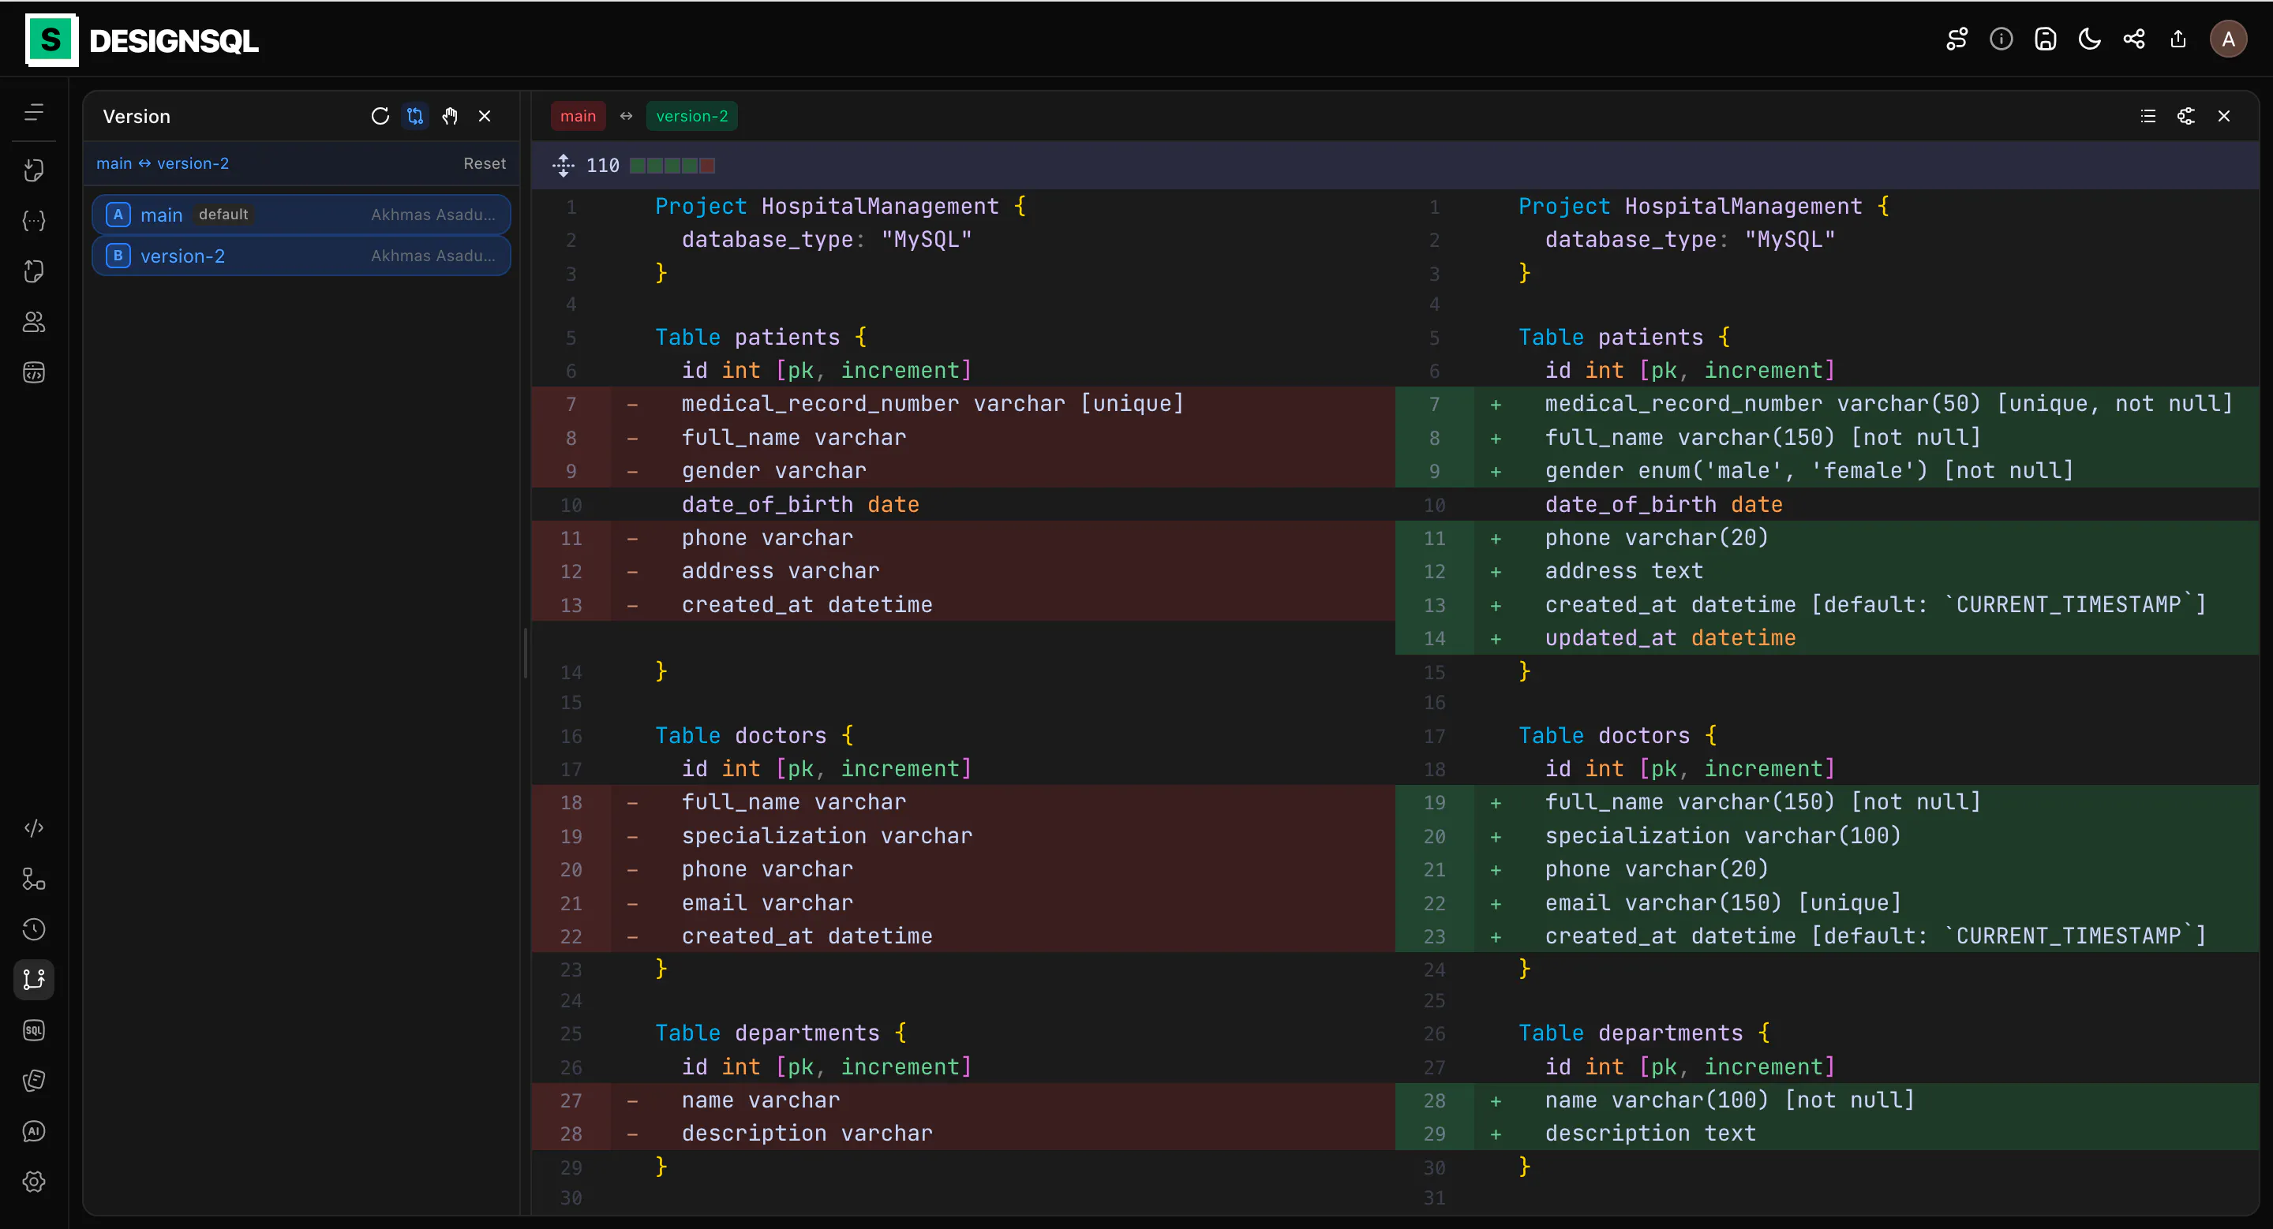Click the main ⇔ version-2 comparison label
The width and height of the screenshot is (2273, 1229).
(163, 164)
